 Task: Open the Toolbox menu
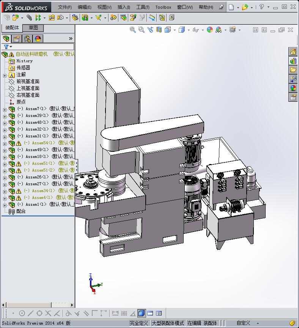tap(163, 7)
